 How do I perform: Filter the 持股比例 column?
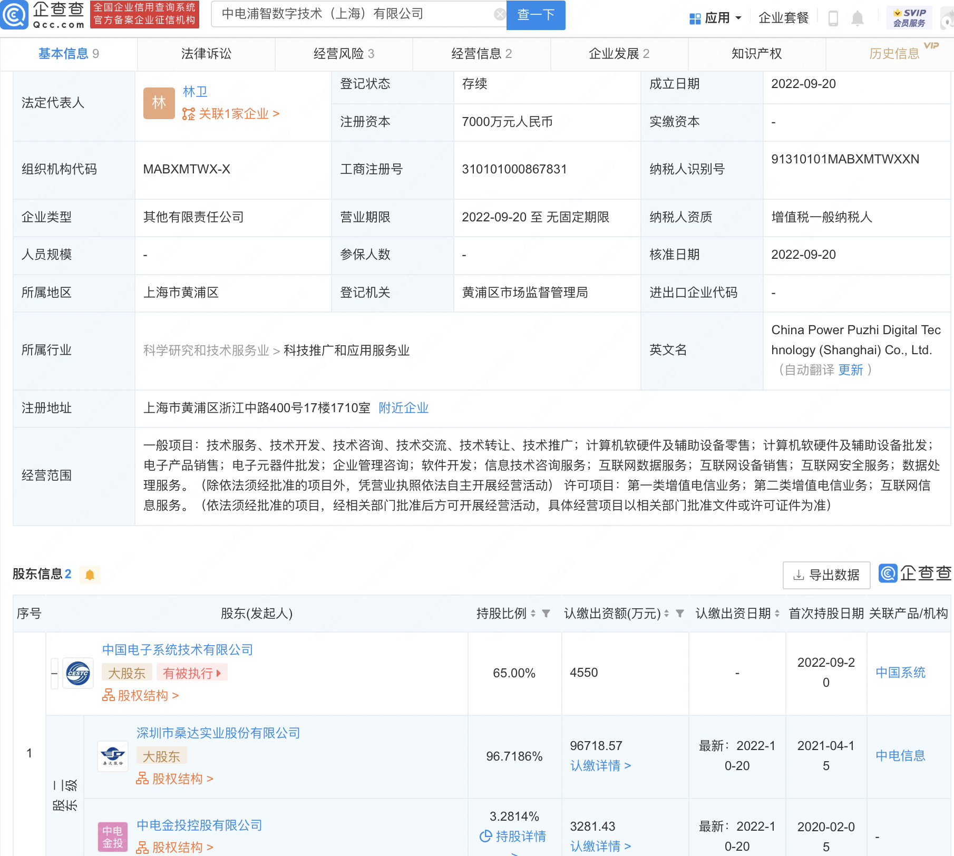click(x=546, y=614)
